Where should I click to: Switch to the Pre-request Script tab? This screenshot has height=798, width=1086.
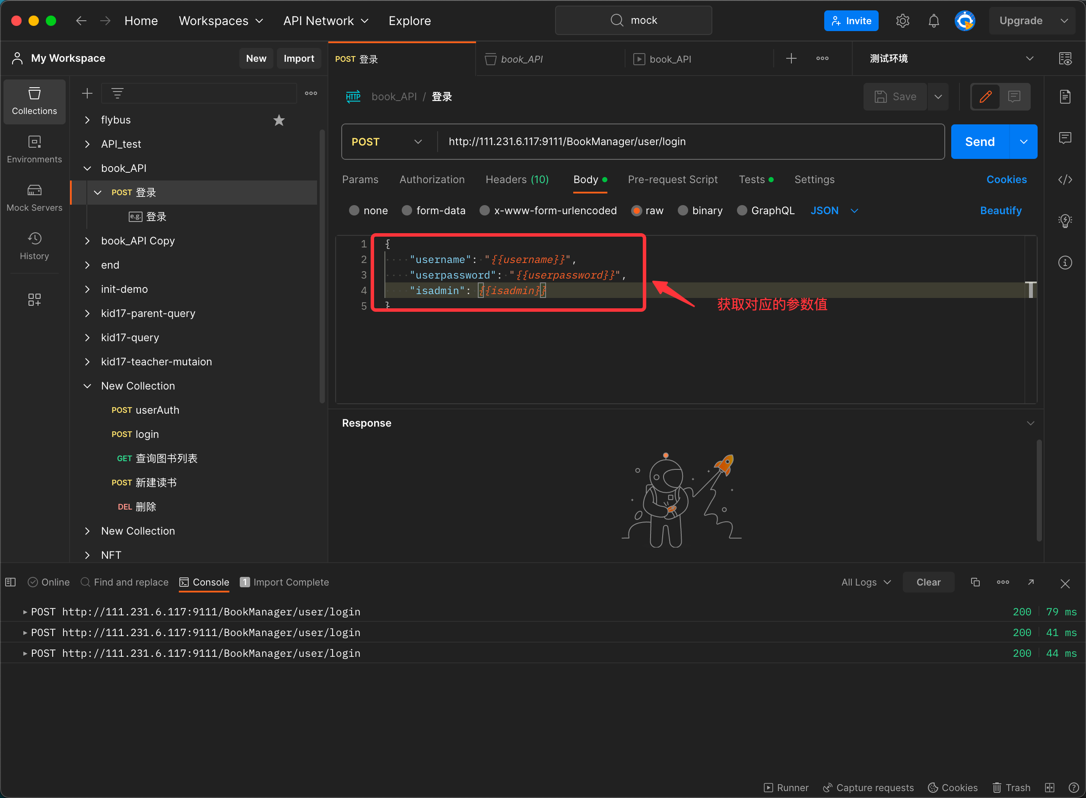tap(673, 180)
